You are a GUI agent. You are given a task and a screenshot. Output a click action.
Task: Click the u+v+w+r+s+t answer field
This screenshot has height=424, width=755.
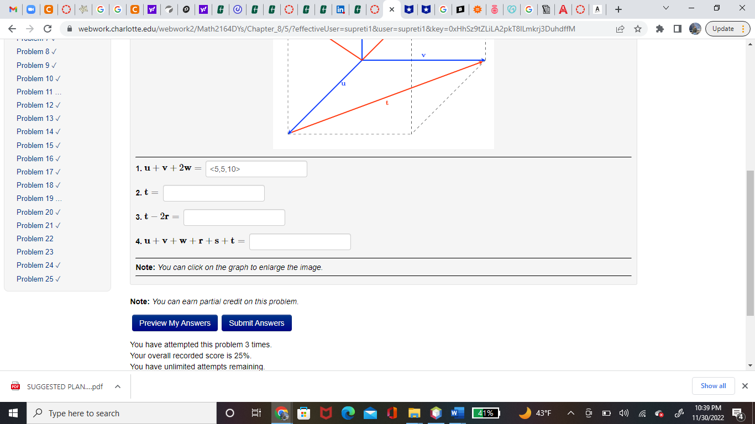pos(300,242)
